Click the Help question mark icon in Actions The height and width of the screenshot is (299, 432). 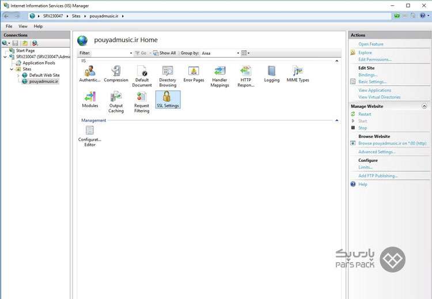[353, 184]
